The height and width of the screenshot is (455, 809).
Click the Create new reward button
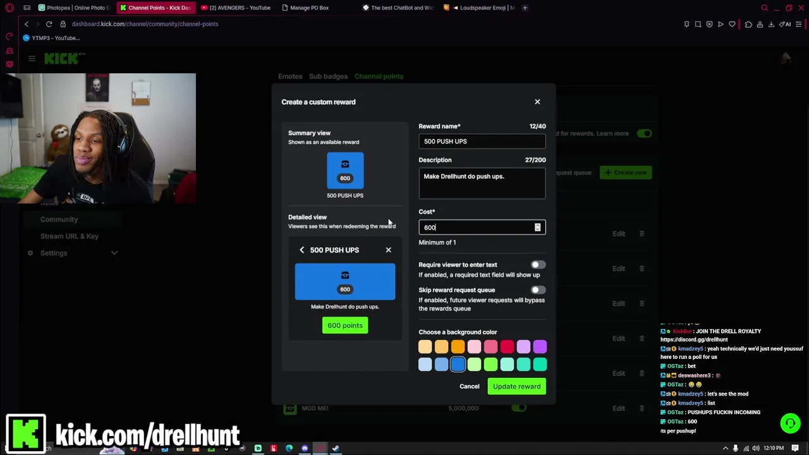click(626, 173)
